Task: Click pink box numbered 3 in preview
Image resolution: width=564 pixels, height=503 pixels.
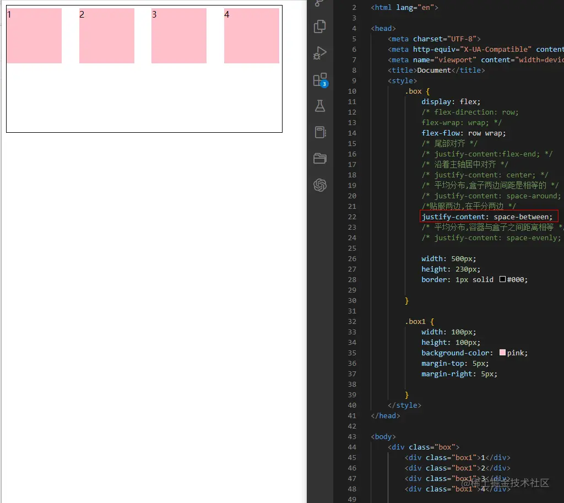Action: [x=179, y=36]
